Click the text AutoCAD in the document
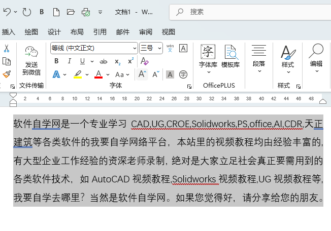331x231 pixels. [111, 179]
